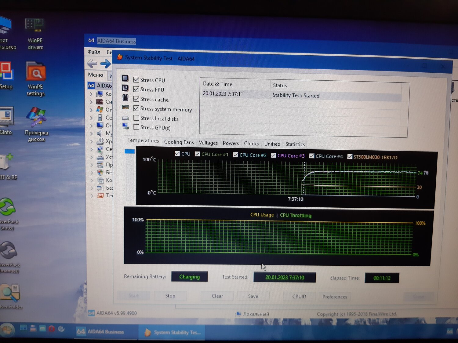
Task: Click the computer icon beside Ко tree node
Action: pyautogui.click(x=100, y=94)
